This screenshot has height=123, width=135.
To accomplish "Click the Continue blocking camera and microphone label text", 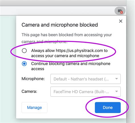I will (x=71, y=66).
